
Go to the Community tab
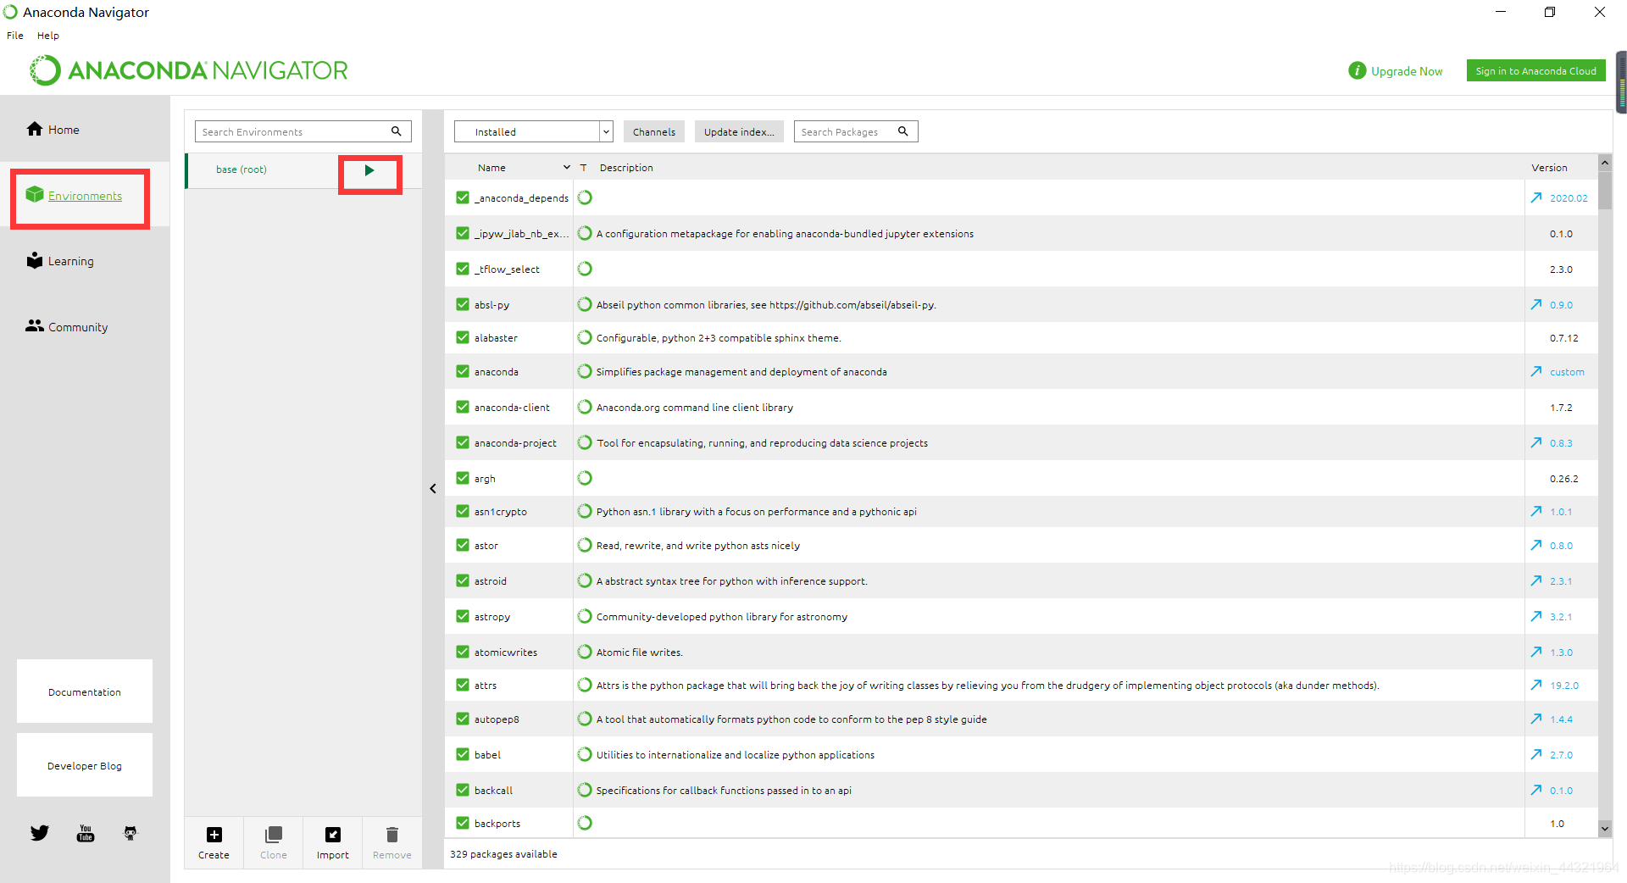[78, 327]
